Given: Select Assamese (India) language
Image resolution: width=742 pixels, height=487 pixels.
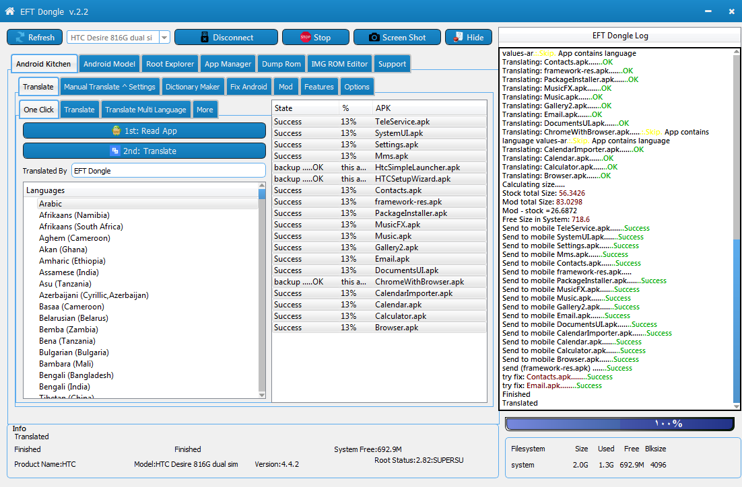Looking at the screenshot, I should tap(69, 272).
